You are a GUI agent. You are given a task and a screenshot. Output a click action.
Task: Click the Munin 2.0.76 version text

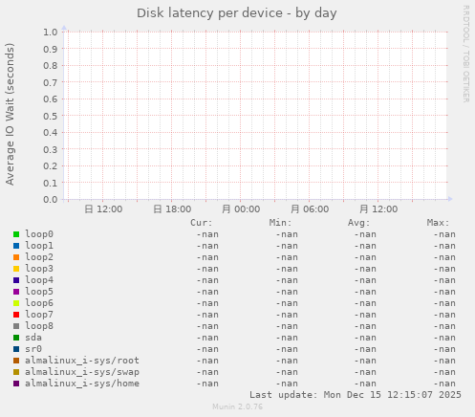point(238,406)
